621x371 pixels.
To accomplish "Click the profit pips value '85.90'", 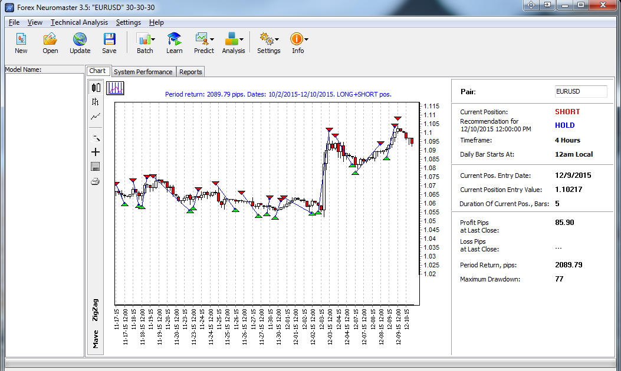I will coord(565,223).
